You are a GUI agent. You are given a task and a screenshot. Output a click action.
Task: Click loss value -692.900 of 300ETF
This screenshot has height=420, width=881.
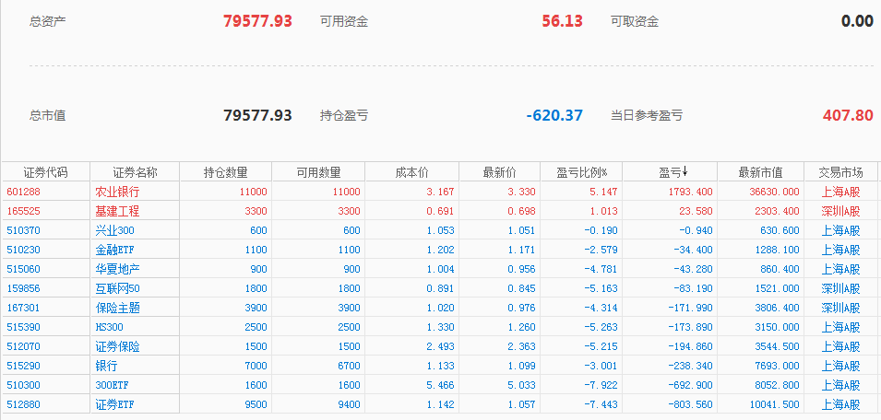(690, 385)
